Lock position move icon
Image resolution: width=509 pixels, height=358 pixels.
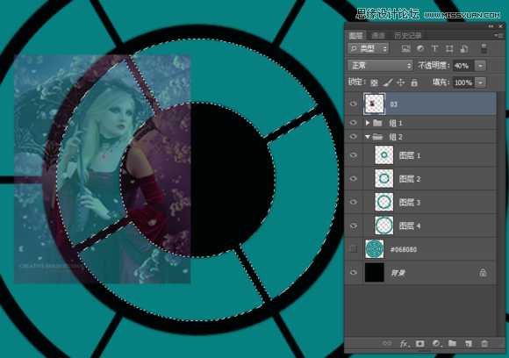click(x=400, y=82)
